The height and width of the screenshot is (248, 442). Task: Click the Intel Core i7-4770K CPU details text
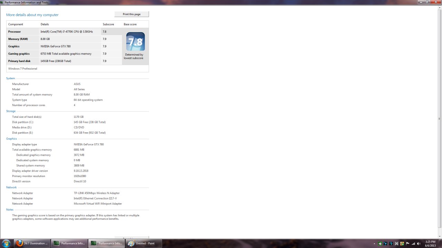[67, 32]
